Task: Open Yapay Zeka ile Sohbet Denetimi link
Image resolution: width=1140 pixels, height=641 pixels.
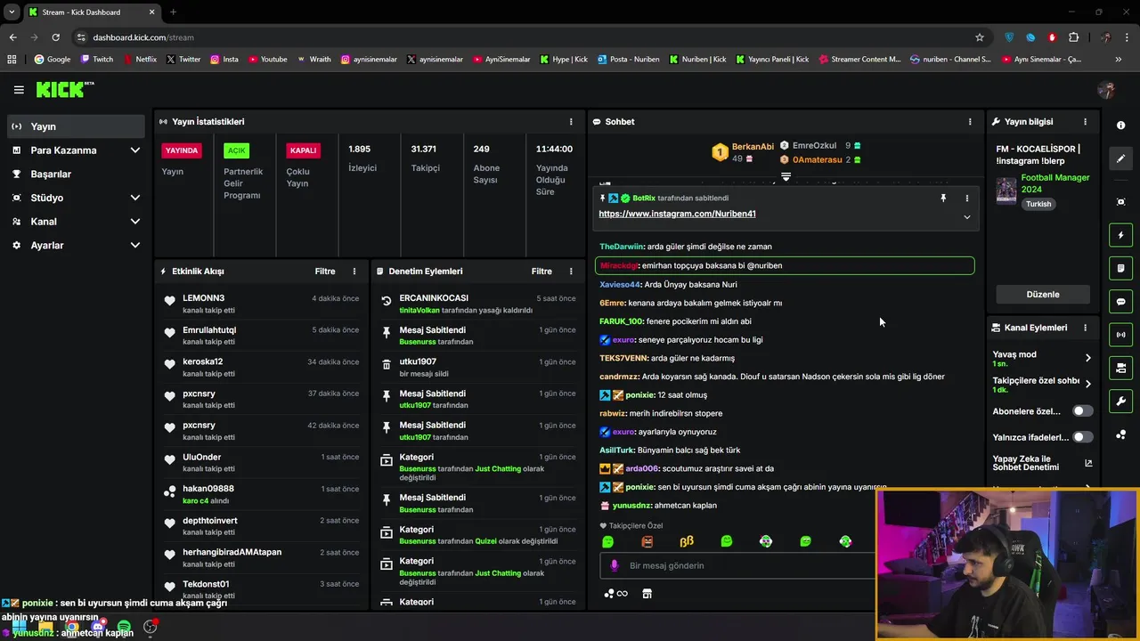Action: pyautogui.click(x=1042, y=463)
